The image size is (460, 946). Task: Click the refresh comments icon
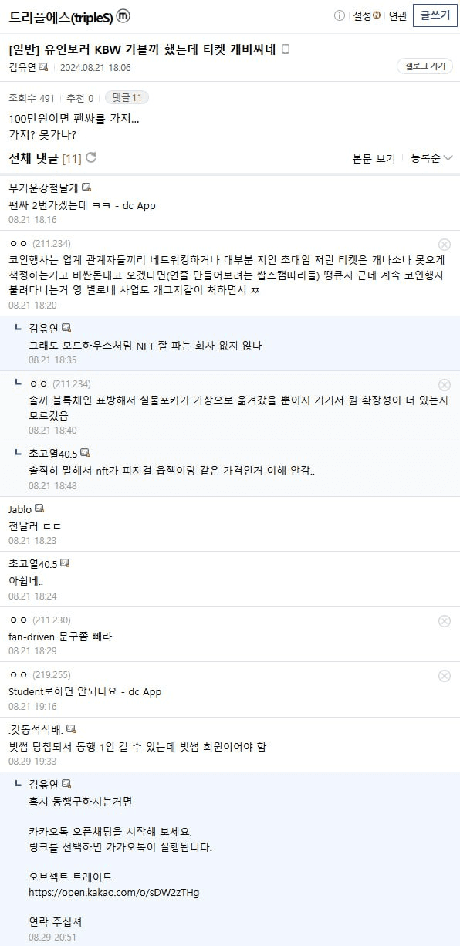(91, 157)
